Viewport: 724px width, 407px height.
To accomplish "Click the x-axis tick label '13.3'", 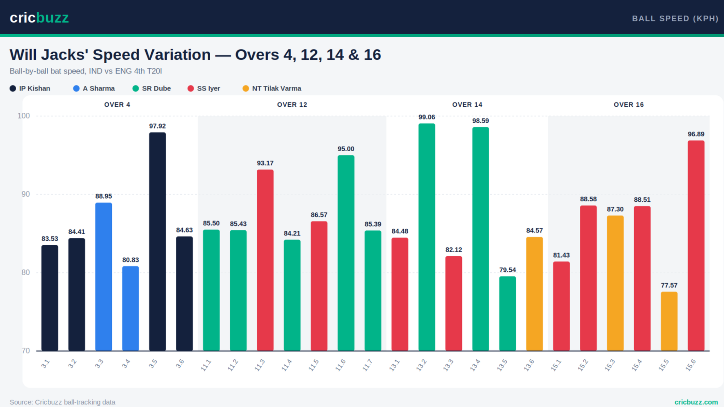I will 448,365.
